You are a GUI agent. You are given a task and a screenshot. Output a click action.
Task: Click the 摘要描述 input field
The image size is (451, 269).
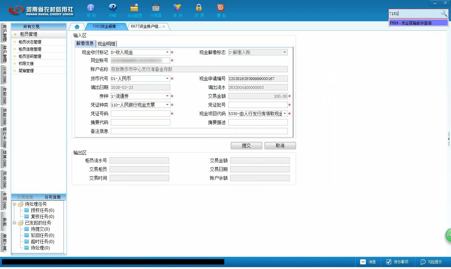point(258,122)
